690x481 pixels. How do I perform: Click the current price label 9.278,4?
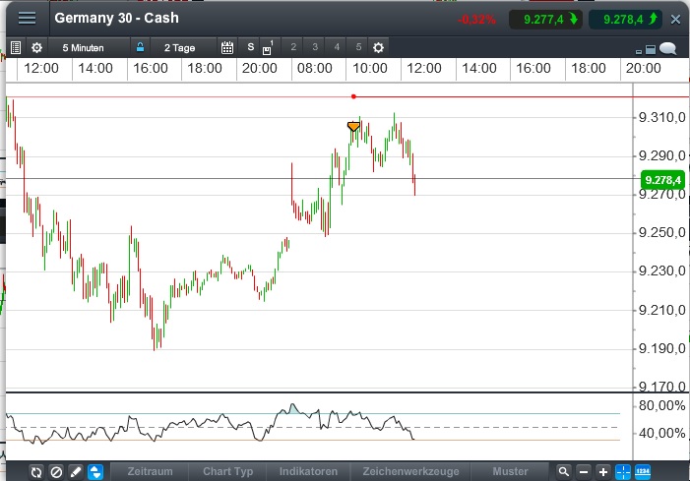click(662, 180)
